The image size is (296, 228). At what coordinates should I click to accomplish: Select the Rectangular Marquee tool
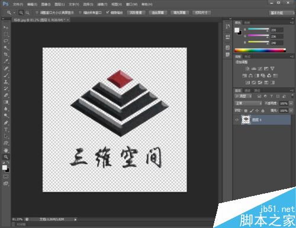[x=6, y=34]
